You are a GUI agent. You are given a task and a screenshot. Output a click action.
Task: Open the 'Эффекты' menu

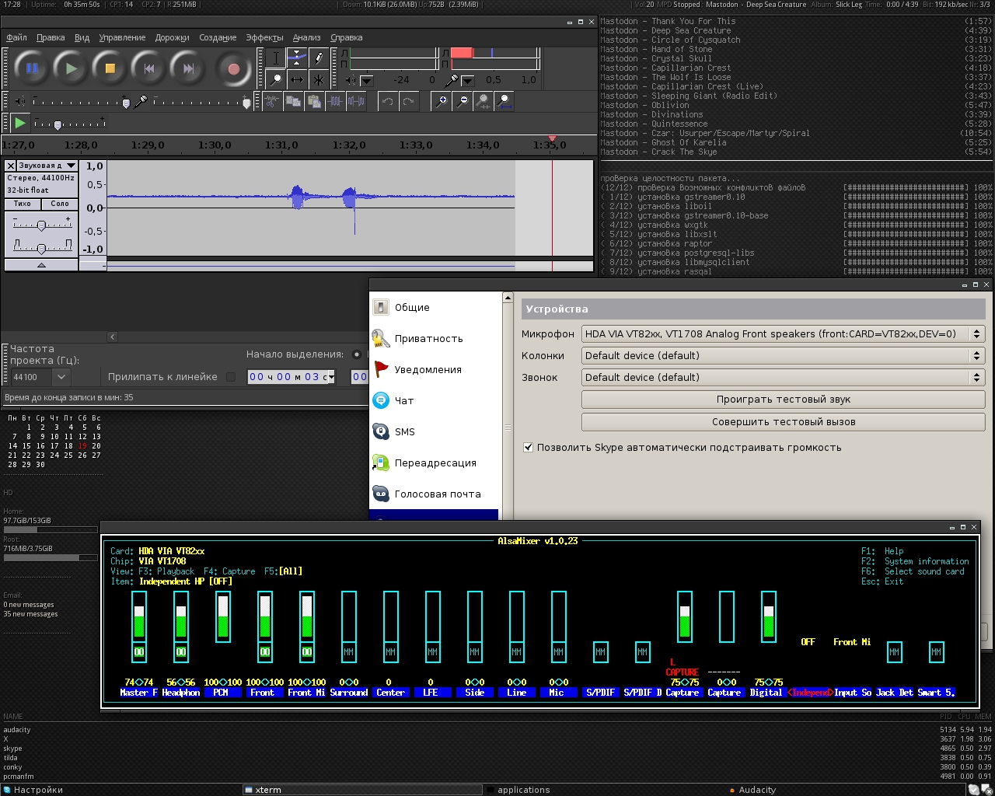click(264, 37)
